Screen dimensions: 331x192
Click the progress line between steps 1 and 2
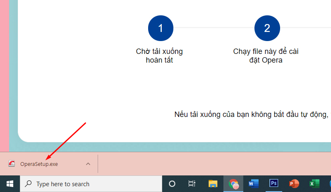pos(213,28)
